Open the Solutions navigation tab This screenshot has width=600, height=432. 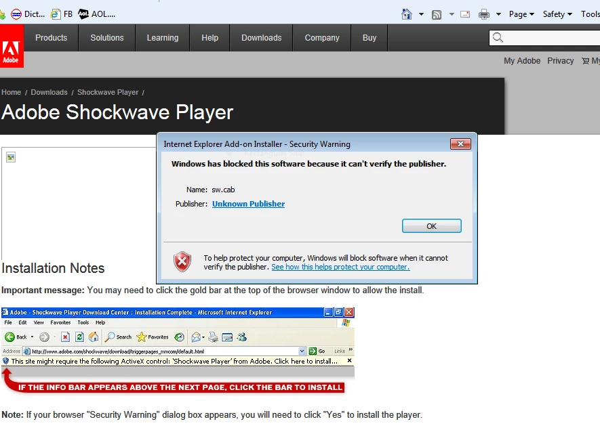[107, 38]
